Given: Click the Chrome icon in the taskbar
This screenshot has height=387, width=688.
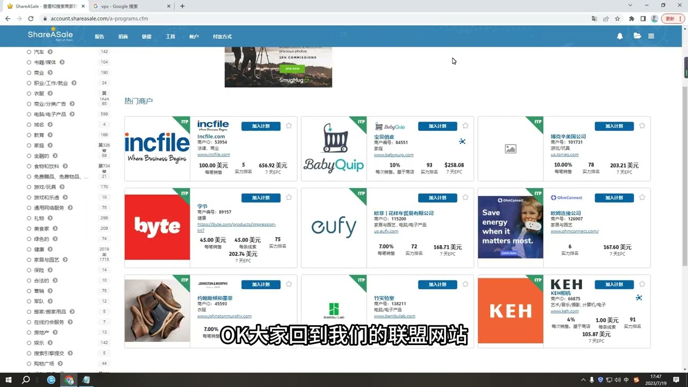Looking at the screenshot, I should tap(69, 380).
